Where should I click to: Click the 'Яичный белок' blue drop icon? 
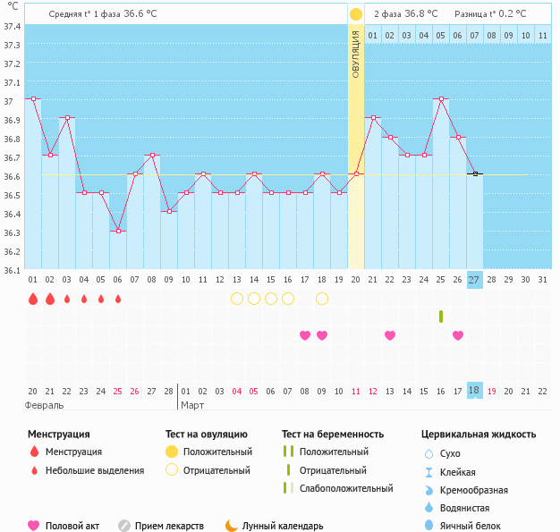[x=428, y=526]
